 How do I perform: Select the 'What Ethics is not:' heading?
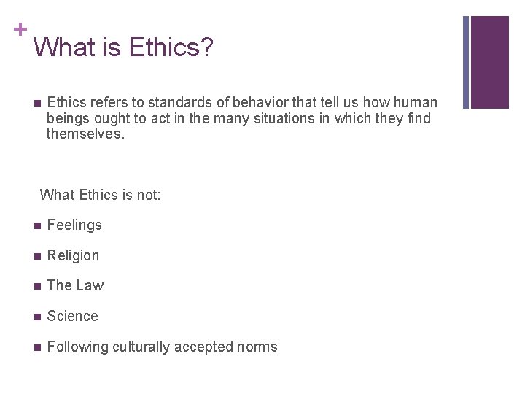(x=100, y=195)
